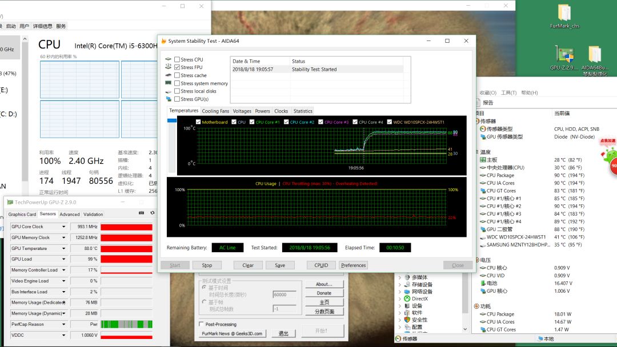Click the Stress GPU(s) monitor icon
The width and height of the screenshot is (617, 347).
point(169,99)
